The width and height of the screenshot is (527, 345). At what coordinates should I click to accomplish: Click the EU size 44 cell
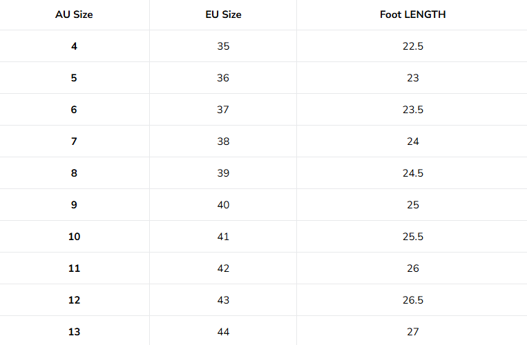(223, 332)
